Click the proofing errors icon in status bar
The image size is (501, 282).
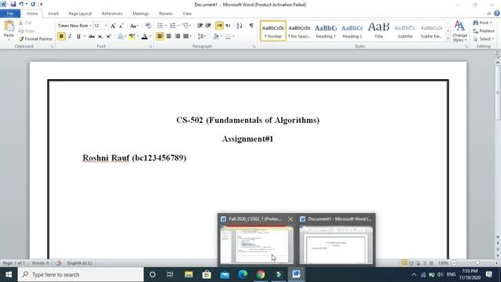pyautogui.click(x=59, y=263)
